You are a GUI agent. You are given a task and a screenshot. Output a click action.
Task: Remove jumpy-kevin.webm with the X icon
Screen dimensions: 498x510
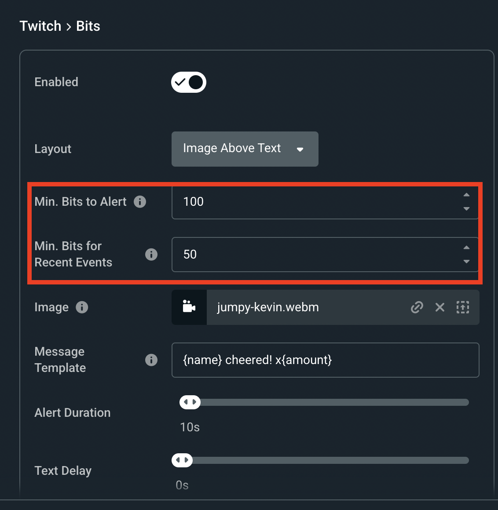439,307
